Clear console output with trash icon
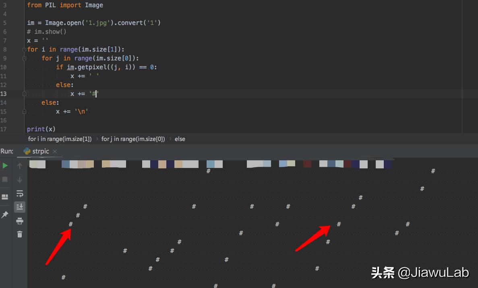 (20, 234)
